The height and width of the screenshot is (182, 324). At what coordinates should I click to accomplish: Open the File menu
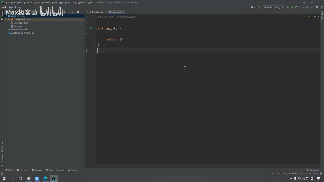[7, 3]
